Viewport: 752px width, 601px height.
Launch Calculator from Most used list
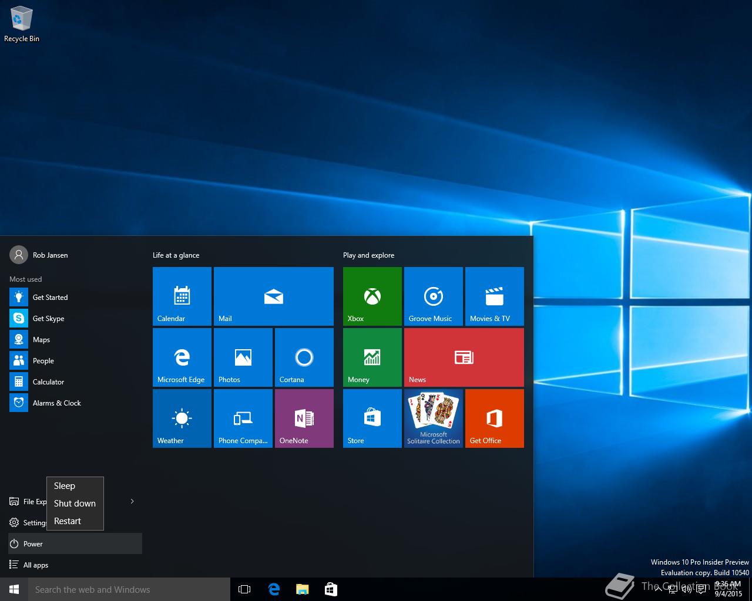pyautogui.click(x=75, y=382)
